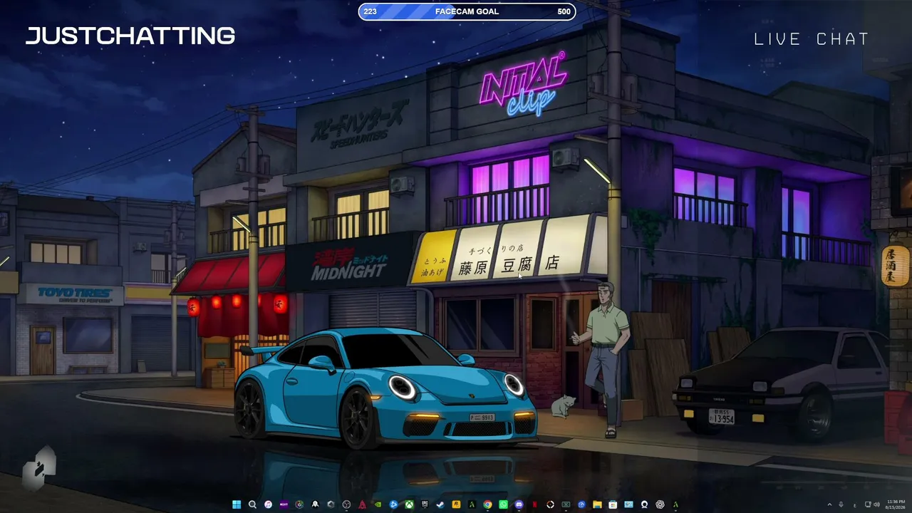Click the FACECAM GOAL progress bar
912x513 pixels.
pyautogui.click(x=467, y=11)
